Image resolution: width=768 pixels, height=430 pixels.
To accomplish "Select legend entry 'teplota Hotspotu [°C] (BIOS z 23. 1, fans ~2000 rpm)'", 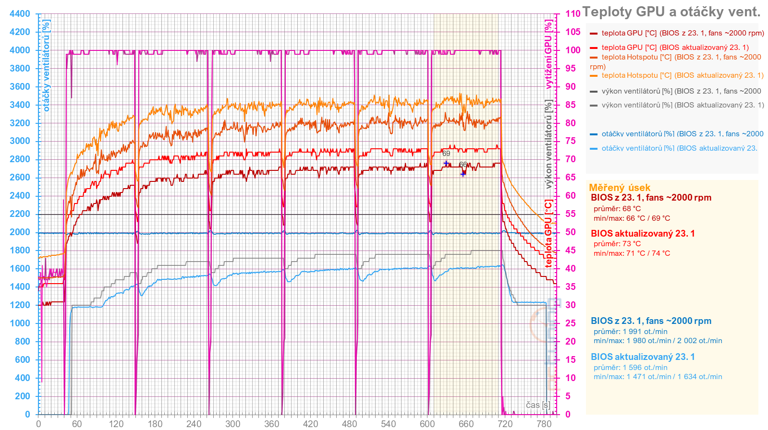I will [676, 61].
